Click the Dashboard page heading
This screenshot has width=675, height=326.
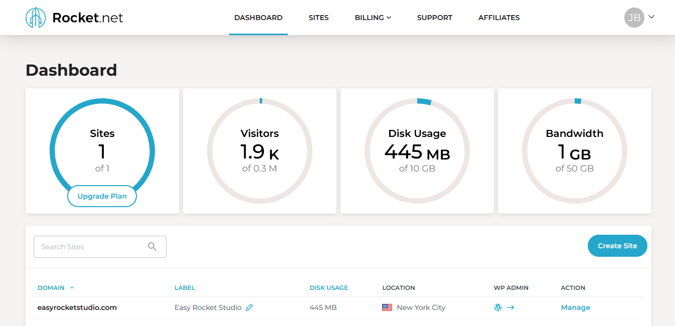71,70
